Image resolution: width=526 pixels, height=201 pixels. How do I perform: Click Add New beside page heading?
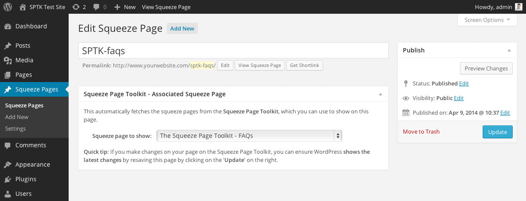(182, 28)
